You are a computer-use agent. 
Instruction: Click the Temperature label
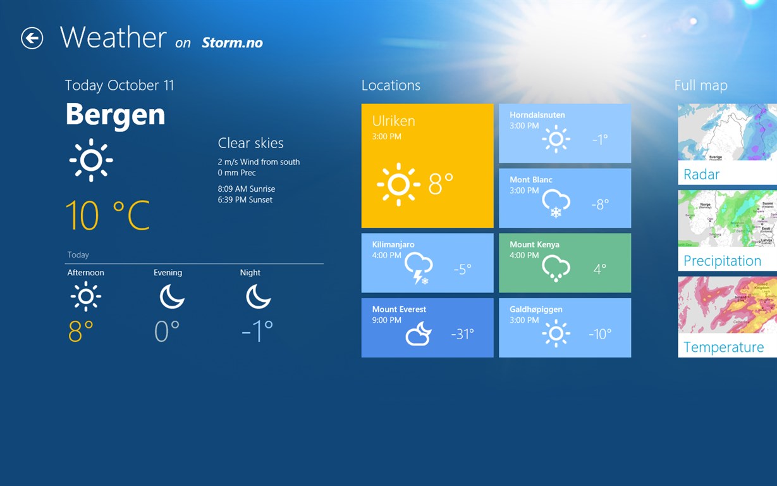(x=723, y=347)
